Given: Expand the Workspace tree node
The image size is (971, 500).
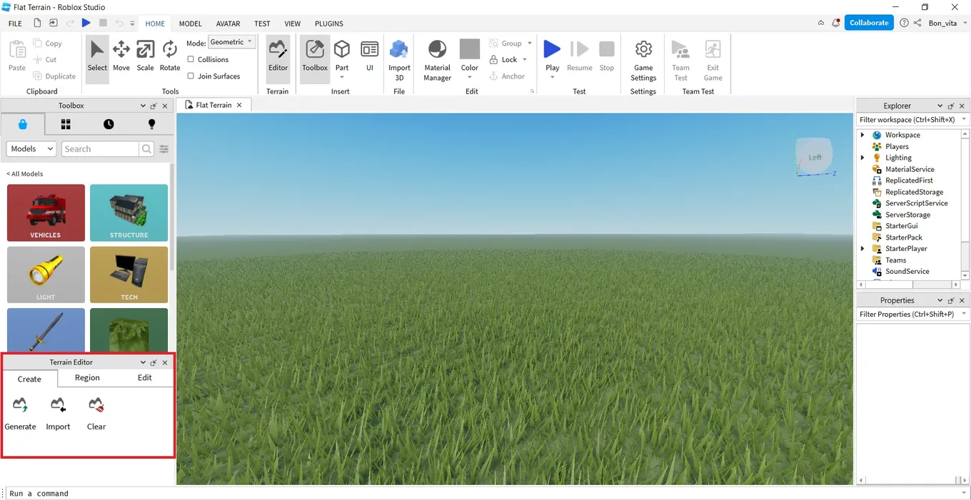Looking at the screenshot, I should point(862,135).
